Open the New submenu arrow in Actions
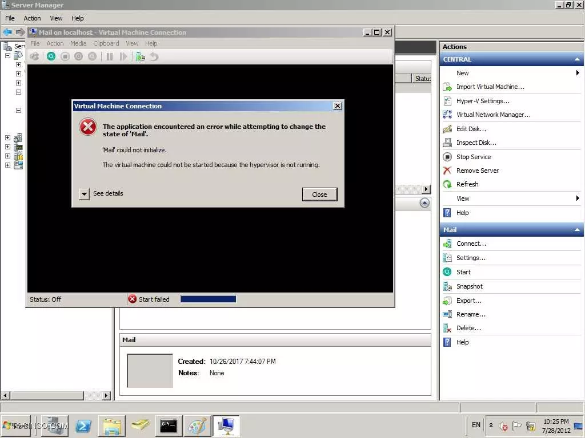 point(577,73)
